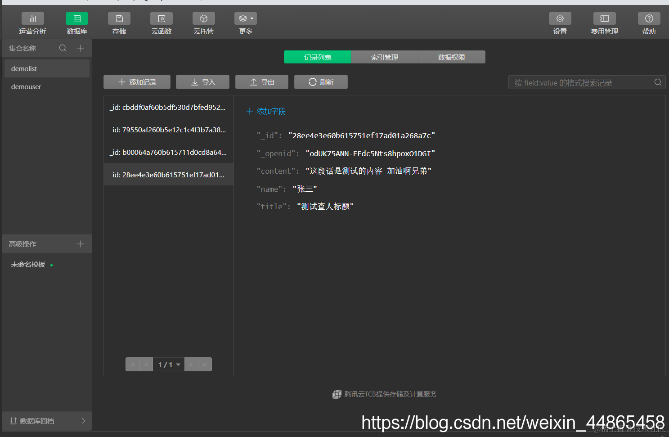Viewport: 669px width, 437px height.
Task: Click the 刷新 refresh button
Action: click(x=321, y=82)
